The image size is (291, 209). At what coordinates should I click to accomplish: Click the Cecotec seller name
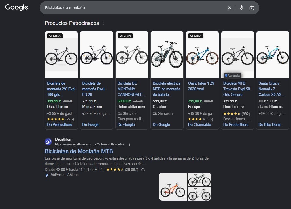pyautogui.click(x=160, y=107)
